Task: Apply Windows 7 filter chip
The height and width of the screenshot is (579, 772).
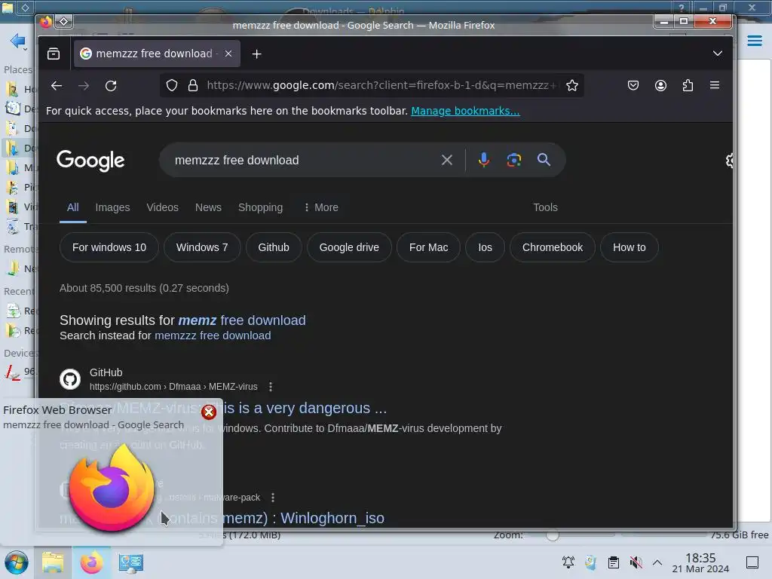Action: 202,247
